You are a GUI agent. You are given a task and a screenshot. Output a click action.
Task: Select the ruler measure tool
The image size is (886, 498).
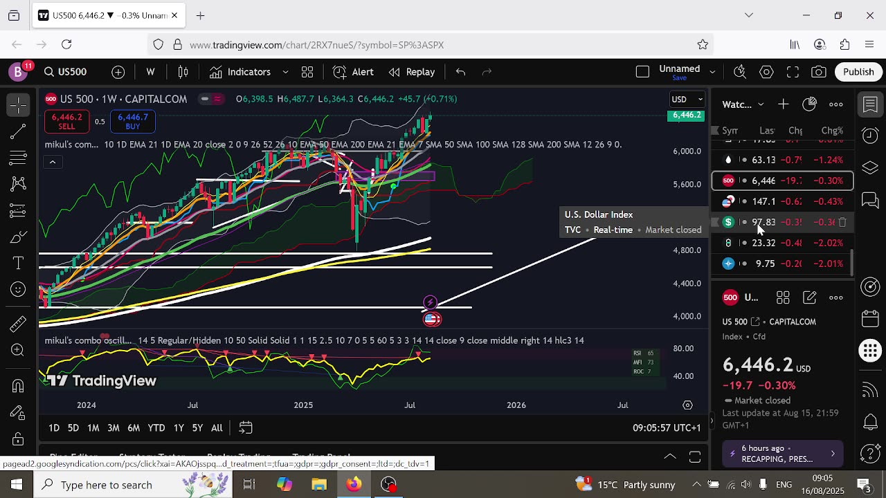18,324
